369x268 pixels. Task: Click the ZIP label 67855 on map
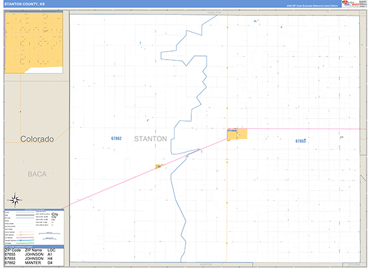[x=301, y=141]
